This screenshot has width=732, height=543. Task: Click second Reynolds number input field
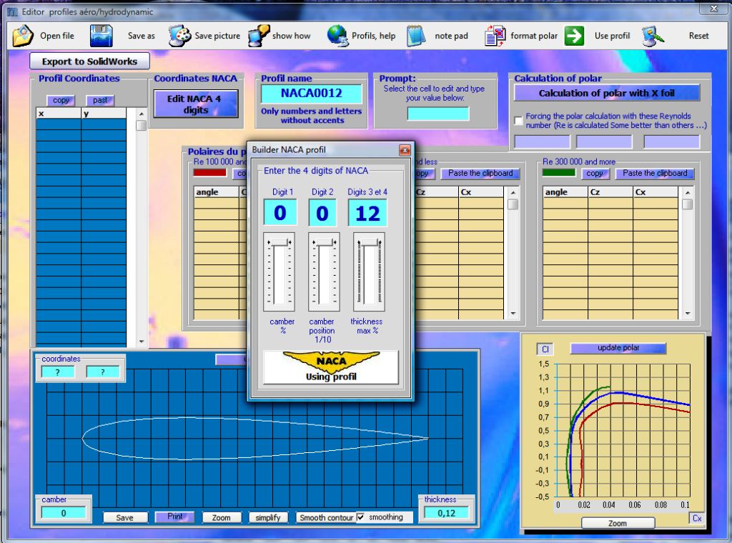[604, 141]
